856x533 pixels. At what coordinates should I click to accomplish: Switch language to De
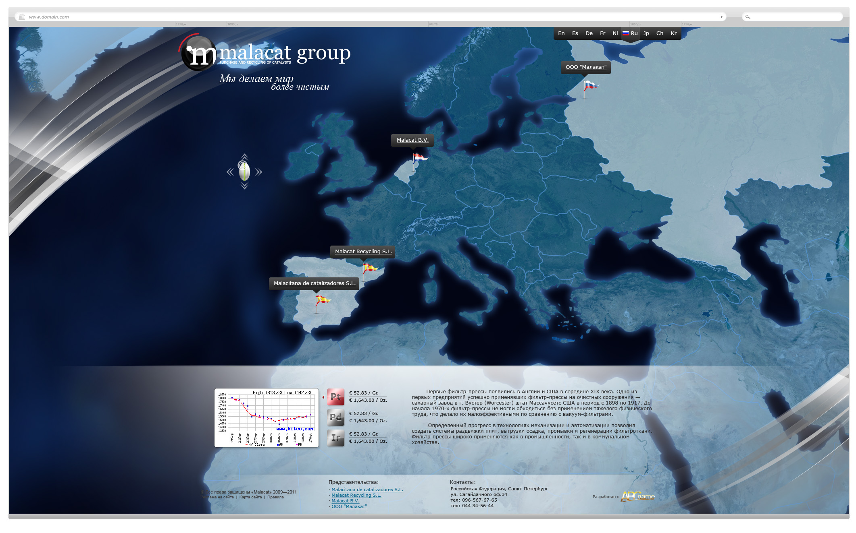point(589,33)
